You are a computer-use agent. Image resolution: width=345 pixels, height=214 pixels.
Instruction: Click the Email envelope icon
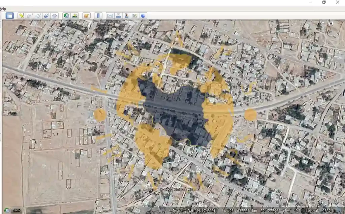tap(110, 16)
